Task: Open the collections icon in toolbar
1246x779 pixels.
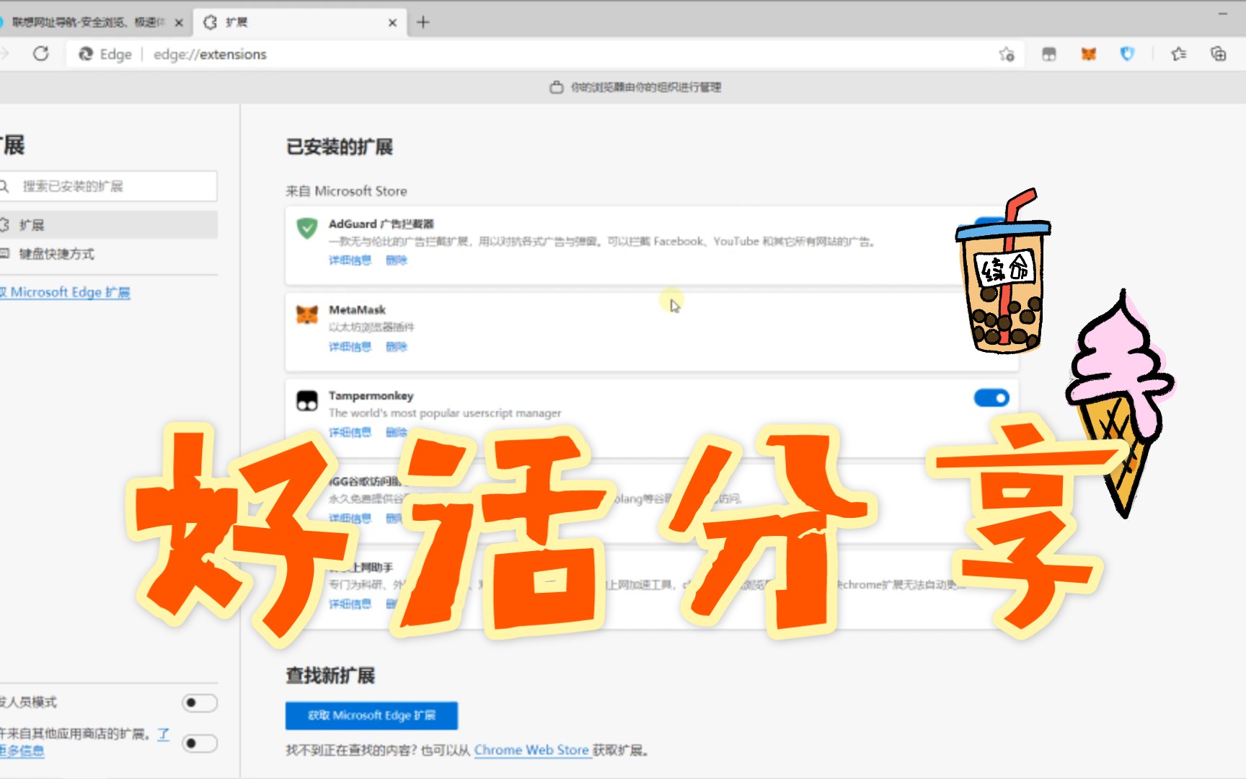Action: click(1218, 54)
